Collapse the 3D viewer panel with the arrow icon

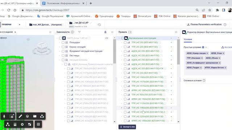[x=50, y=32]
